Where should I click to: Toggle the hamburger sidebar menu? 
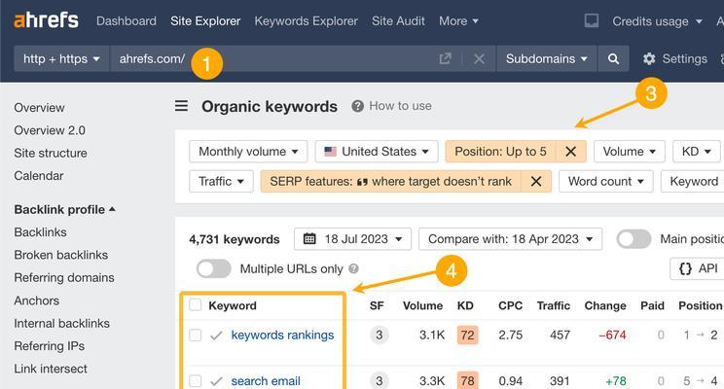(181, 106)
